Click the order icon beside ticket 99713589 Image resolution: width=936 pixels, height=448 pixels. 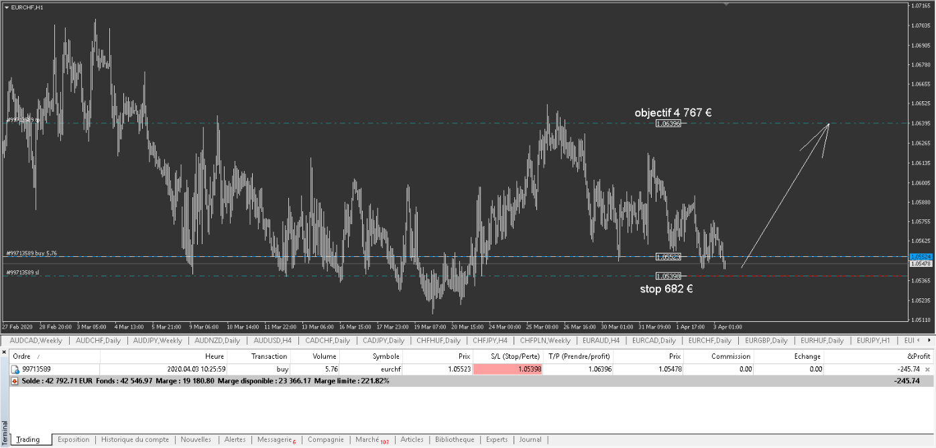pyautogui.click(x=15, y=370)
